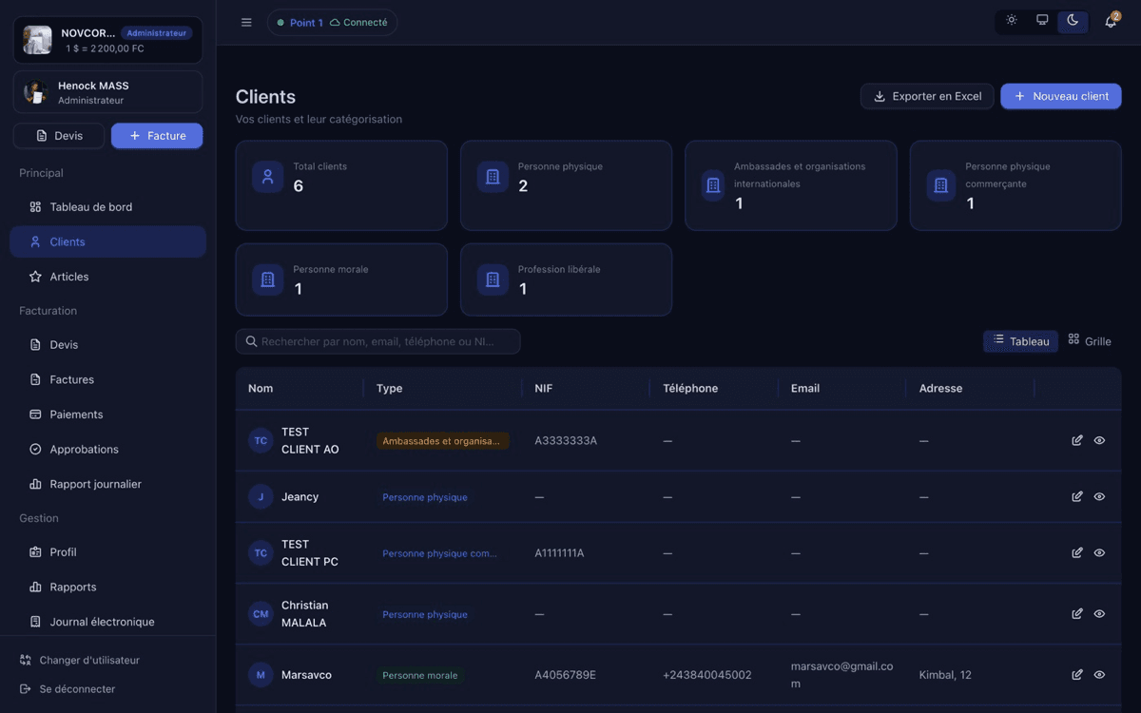Screen dimensions: 1141x713
Task: Select the Personne morale stat card
Action: [341, 279]
